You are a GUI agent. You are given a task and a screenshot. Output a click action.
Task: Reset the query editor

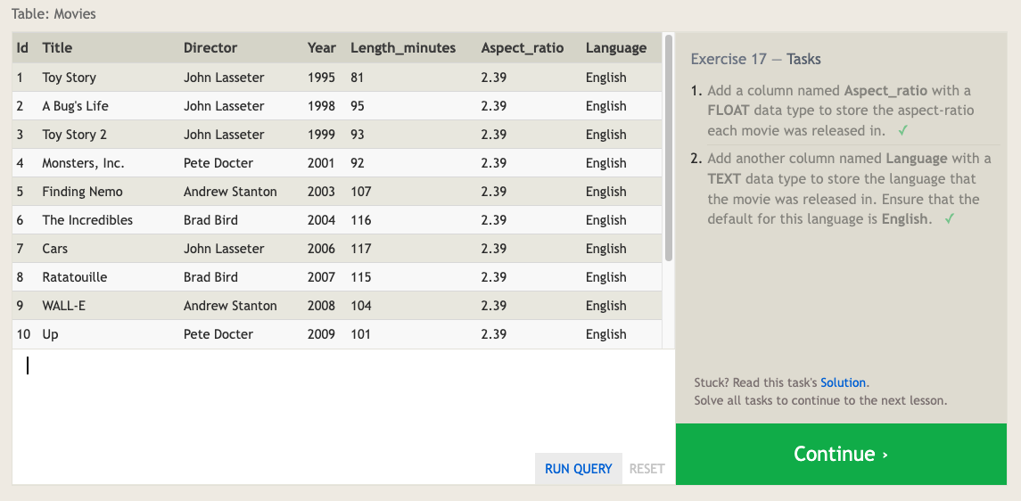click(x=646, y=469)
